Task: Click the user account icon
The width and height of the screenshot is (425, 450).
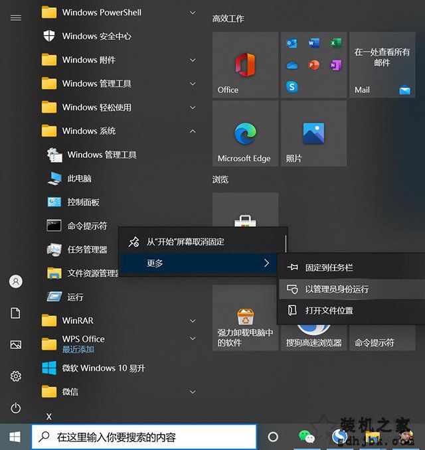Action: 16,281
